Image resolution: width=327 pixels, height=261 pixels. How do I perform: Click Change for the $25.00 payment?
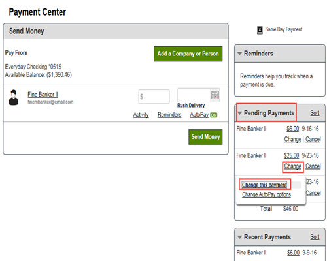pyautogui.click(x=292, y=166)
